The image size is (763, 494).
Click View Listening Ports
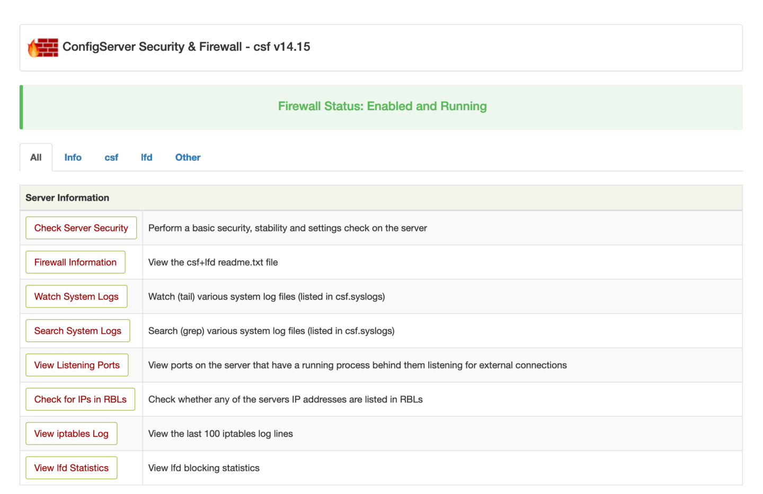pos(76,365)
